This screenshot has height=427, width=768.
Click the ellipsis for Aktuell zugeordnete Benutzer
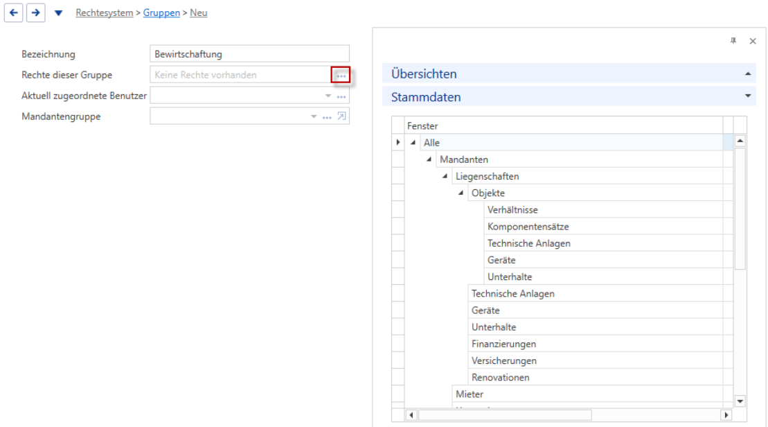pos(341,96)
